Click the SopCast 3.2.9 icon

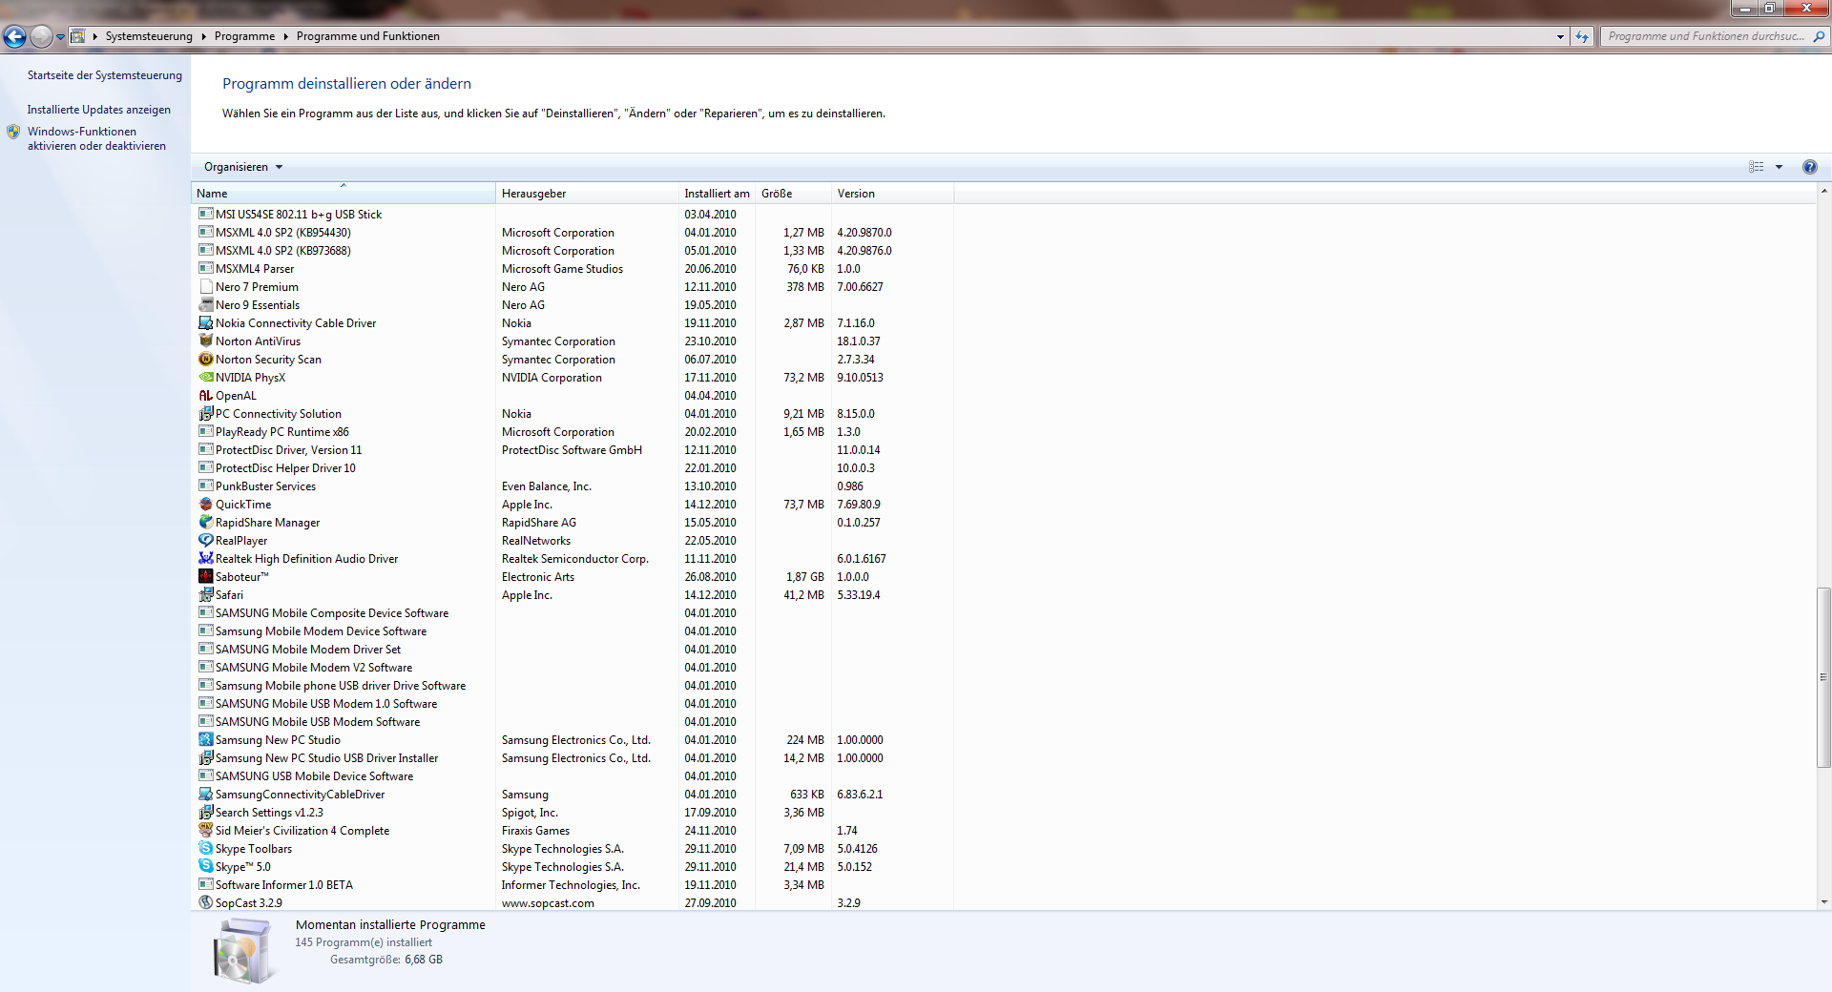point(205,903)
